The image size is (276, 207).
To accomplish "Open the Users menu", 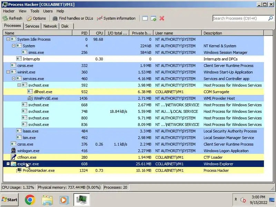I will (x=48, y=11).
